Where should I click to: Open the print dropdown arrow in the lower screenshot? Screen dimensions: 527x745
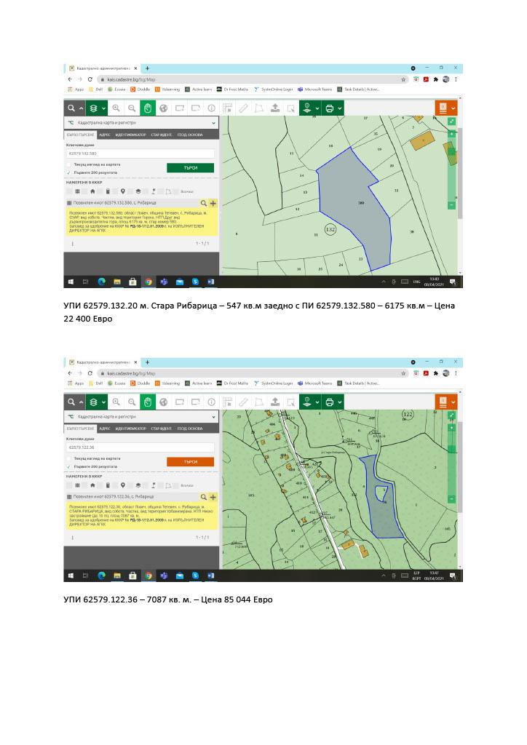pos(340,402)
